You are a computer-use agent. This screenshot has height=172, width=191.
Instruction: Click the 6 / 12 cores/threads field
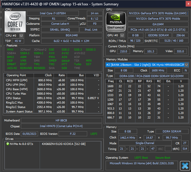pyautogui.click(x=95, y=19)
